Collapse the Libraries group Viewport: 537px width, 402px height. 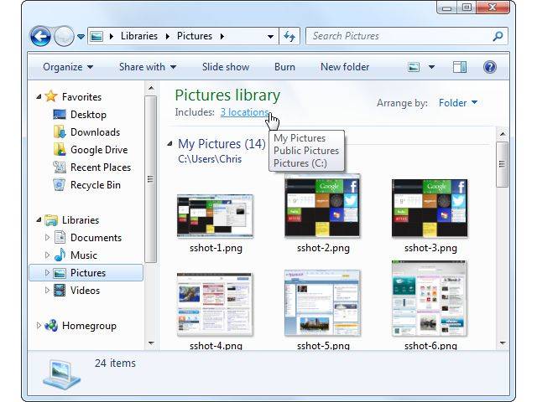pos(39,219)
